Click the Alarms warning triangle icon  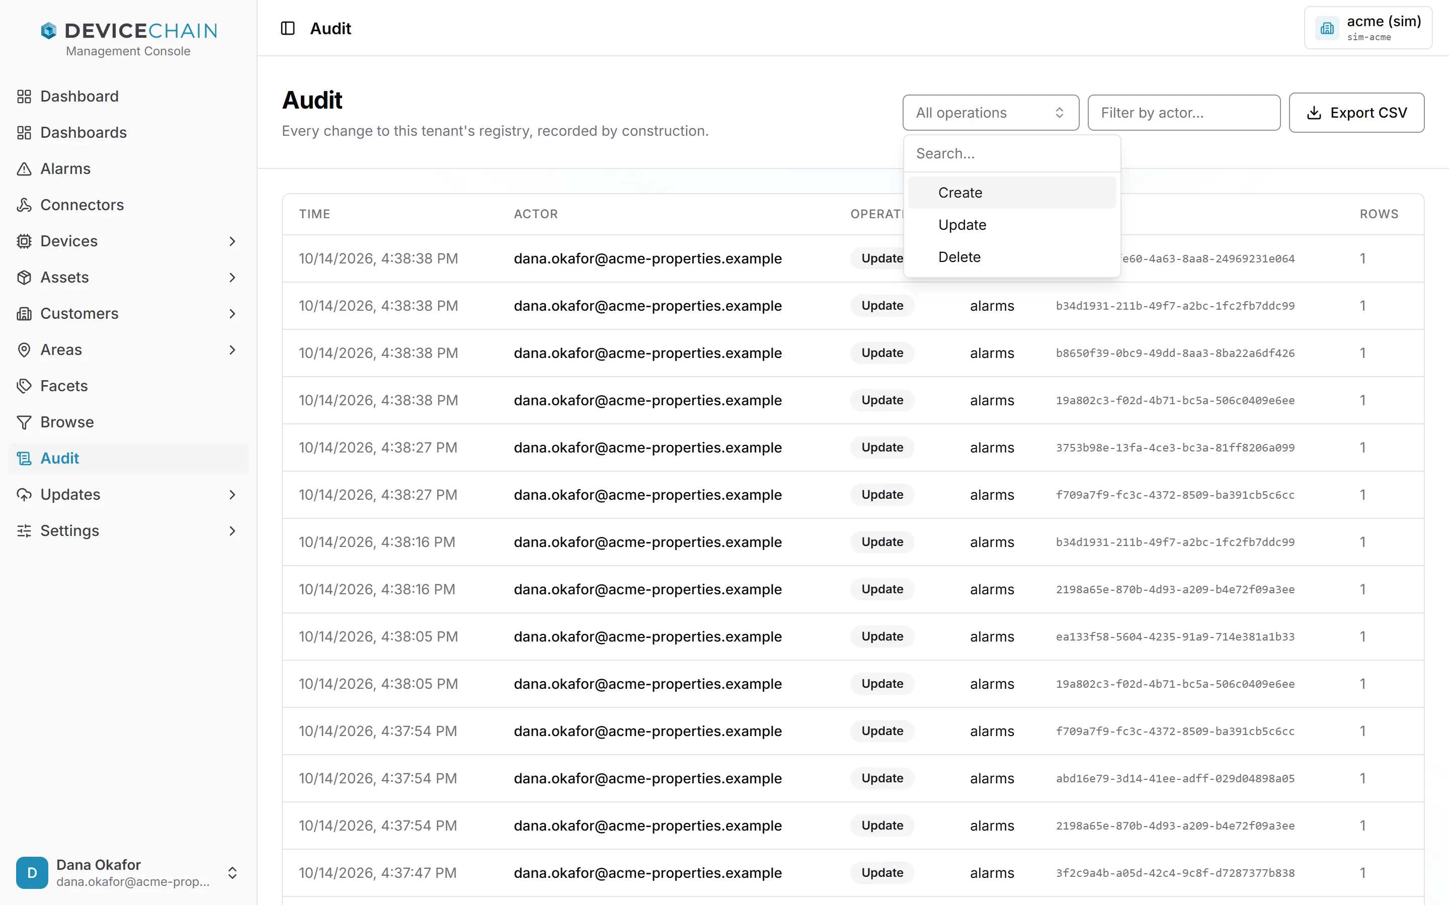point(24,169)
